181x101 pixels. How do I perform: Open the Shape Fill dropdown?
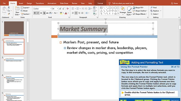pyautogui.click(x=138, y=7)
